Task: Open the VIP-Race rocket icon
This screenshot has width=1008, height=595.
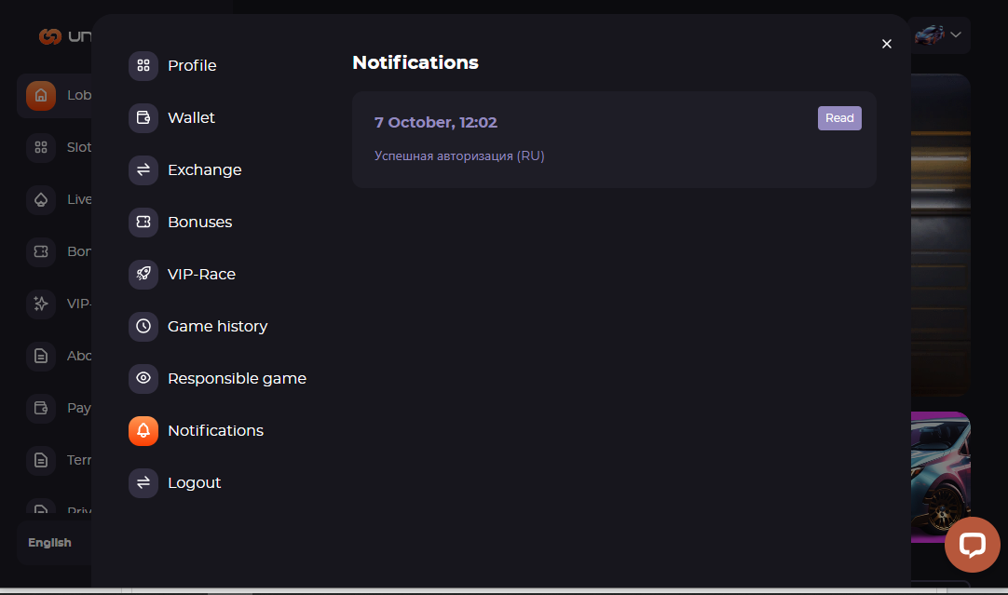Action: (143, 274)
